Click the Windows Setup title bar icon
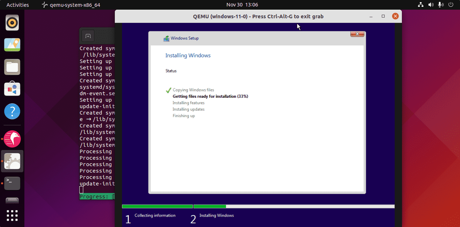The image size is (460, 227). tap(166, 38)
